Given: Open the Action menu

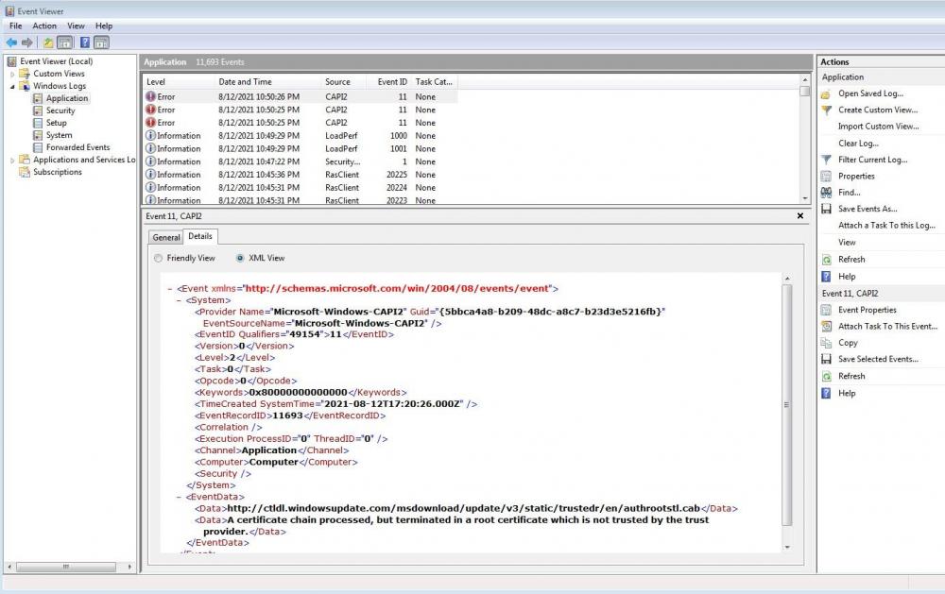Looking at the screenshot, I should tap(44, 25).
